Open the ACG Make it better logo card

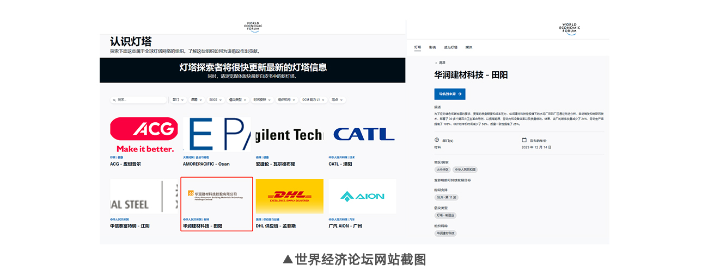coord(144,134)
